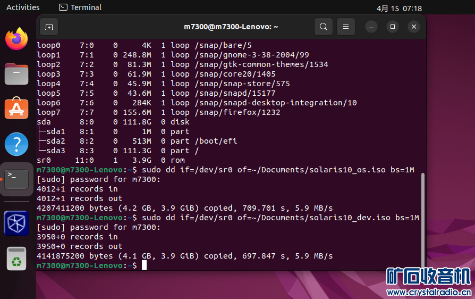
Task: Open the Help icon in dock
Action: [x=16, y=144]
